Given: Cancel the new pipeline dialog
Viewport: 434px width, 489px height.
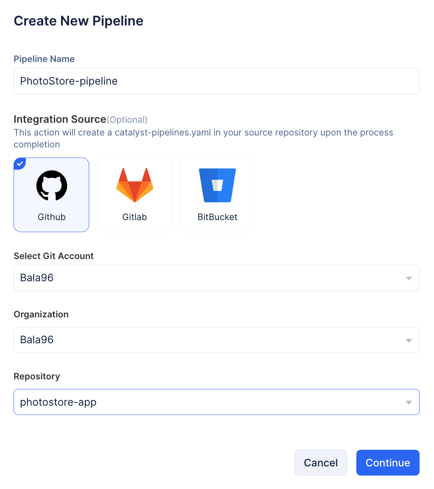Looking at the screenshot, I should coord(321,463).
